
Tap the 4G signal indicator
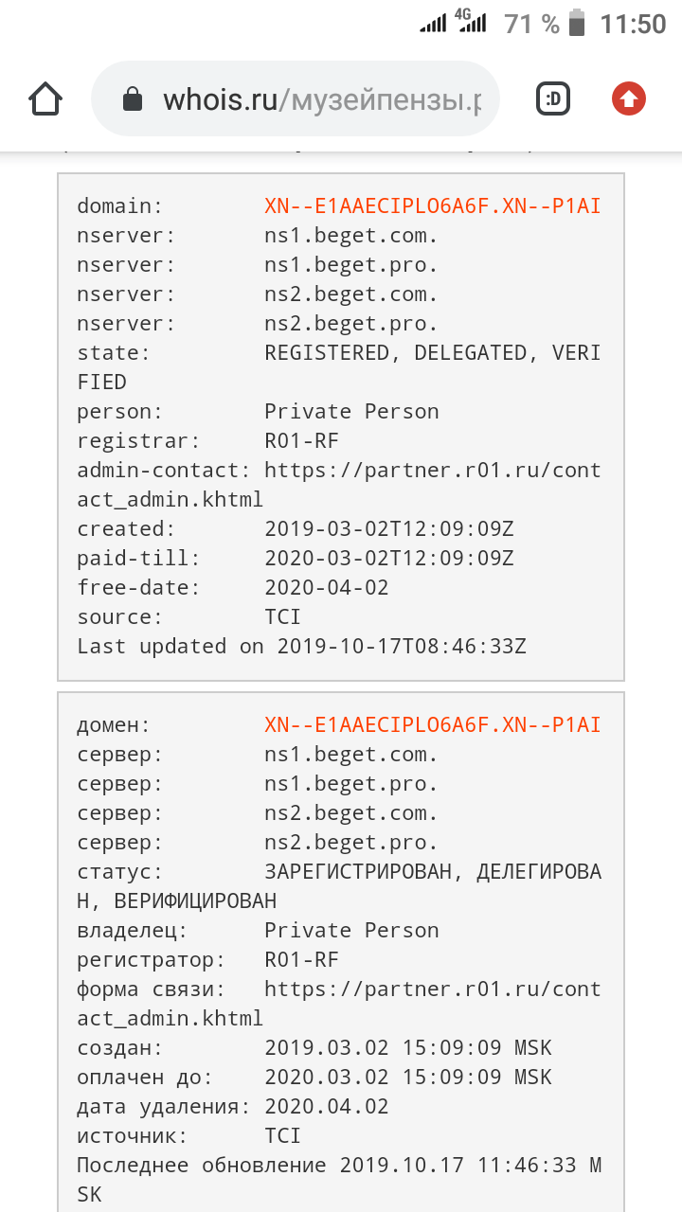coord(471,23)
